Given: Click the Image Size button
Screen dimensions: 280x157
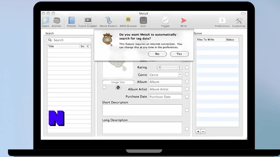Looking at the screenshot, I should [x=118, y=82].
